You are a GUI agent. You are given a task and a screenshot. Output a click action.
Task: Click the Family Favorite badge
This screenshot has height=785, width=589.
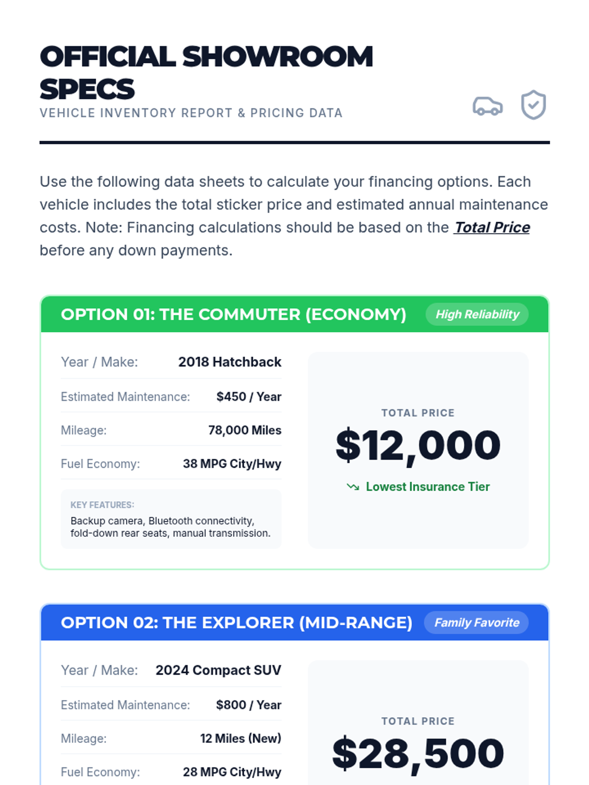point(476,622)
